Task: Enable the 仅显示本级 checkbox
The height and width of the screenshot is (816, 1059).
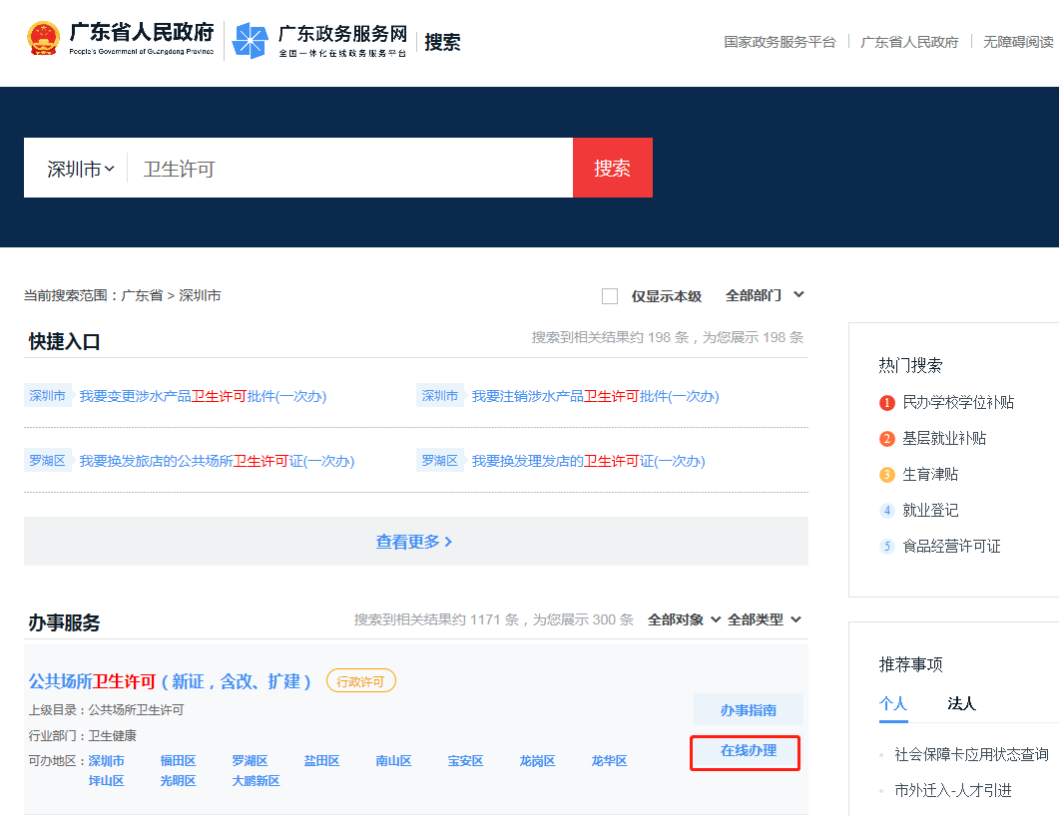Action: pos(610,295)
